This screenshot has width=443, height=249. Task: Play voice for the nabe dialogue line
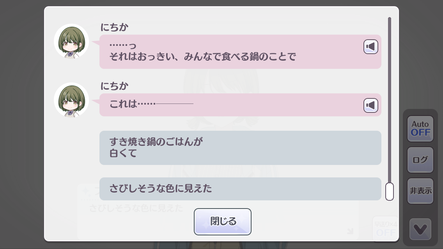[x=371, y=47]
